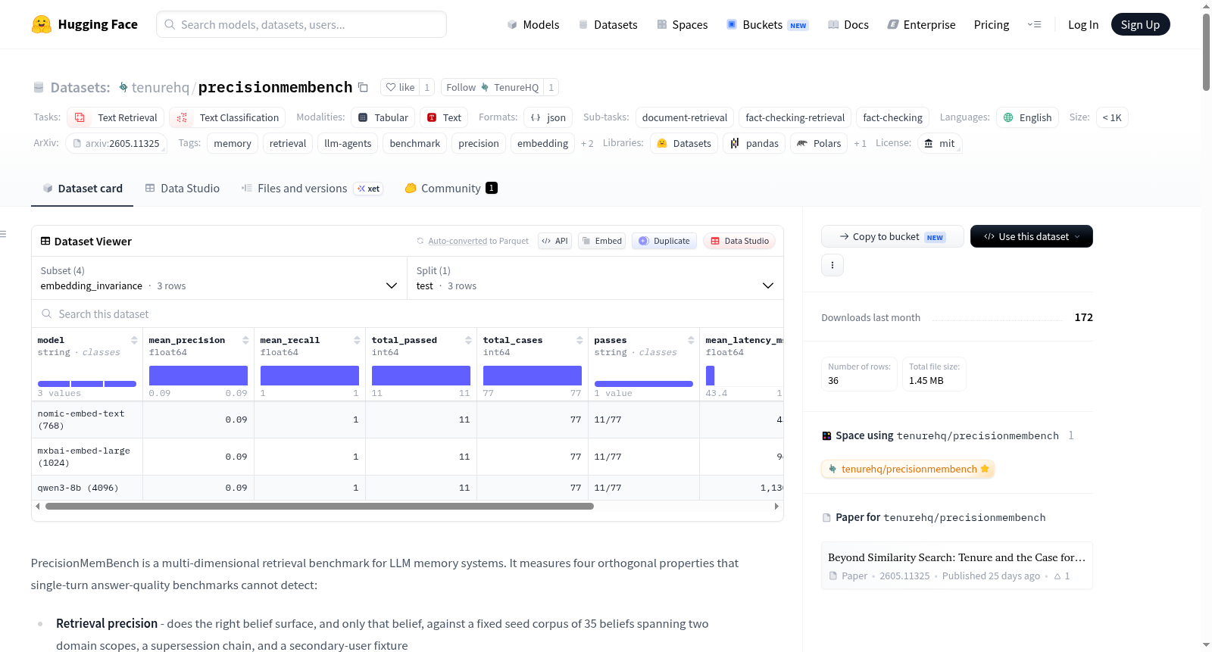Click the page vertical scrollbar thumb

pos(1206,51)
